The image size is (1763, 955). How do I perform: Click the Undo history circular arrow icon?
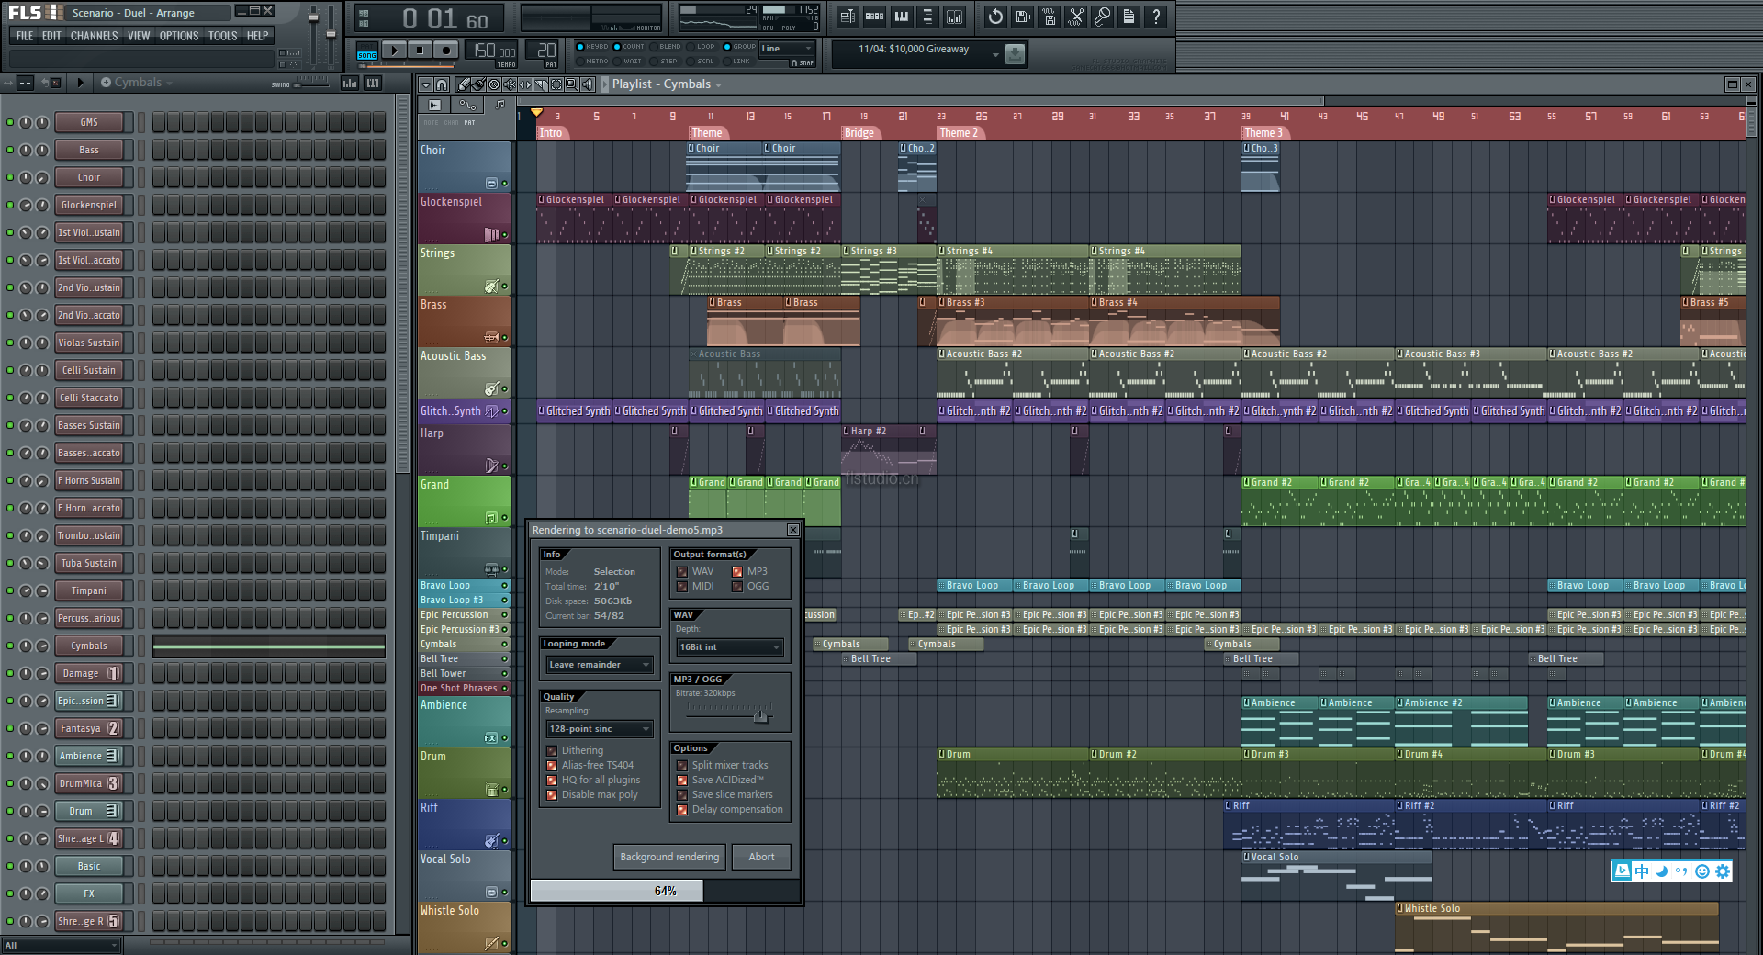[995, 17]
